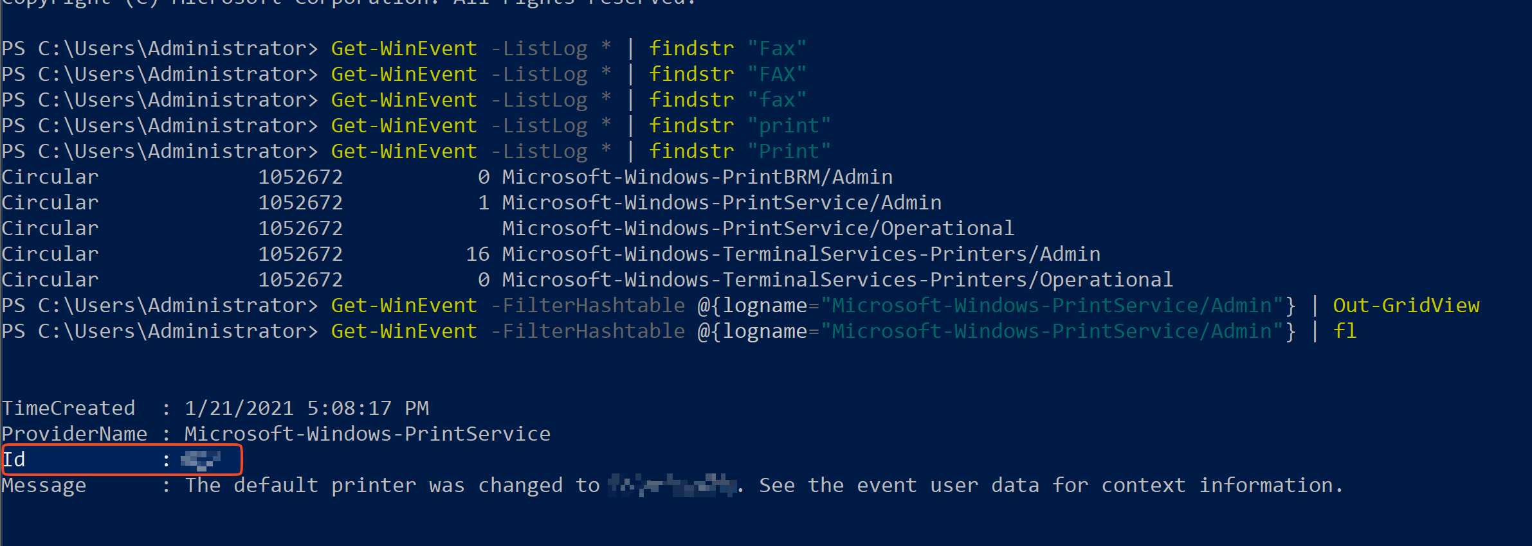Screen dimensions: 1532x546
Task: Click the fl command at line end
Action: coord(1345,331)
